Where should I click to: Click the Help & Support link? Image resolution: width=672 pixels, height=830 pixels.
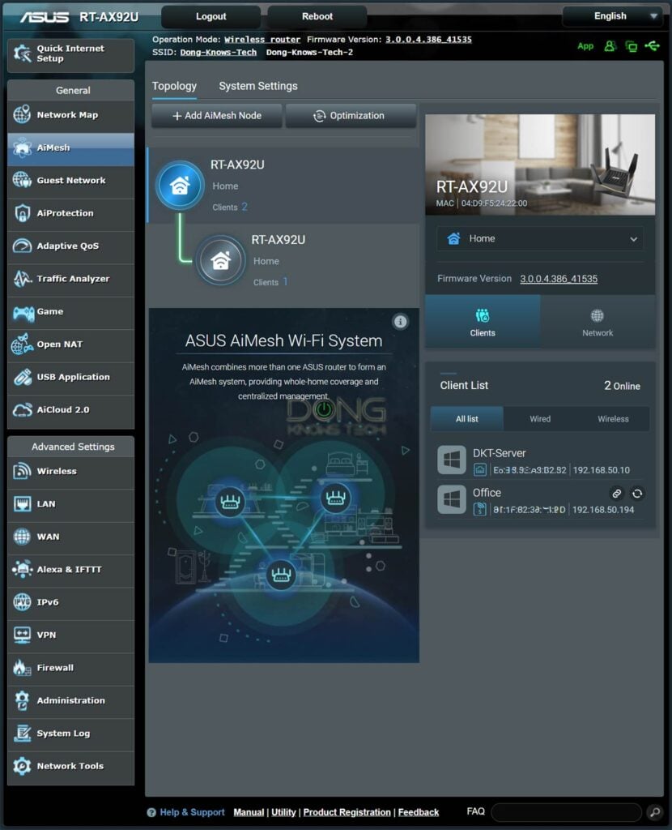(193, 812)
